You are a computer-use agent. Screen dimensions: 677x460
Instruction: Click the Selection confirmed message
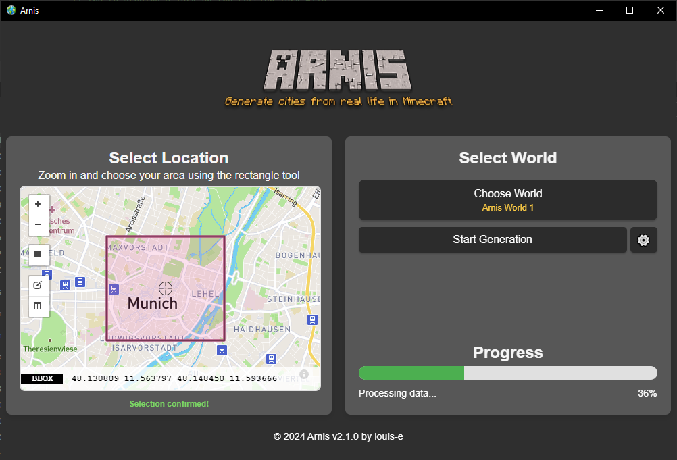tap(169, 403)
